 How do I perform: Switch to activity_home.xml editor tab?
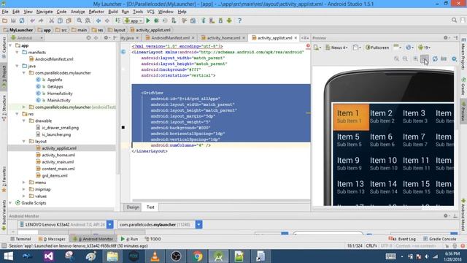tap(223, 38)
